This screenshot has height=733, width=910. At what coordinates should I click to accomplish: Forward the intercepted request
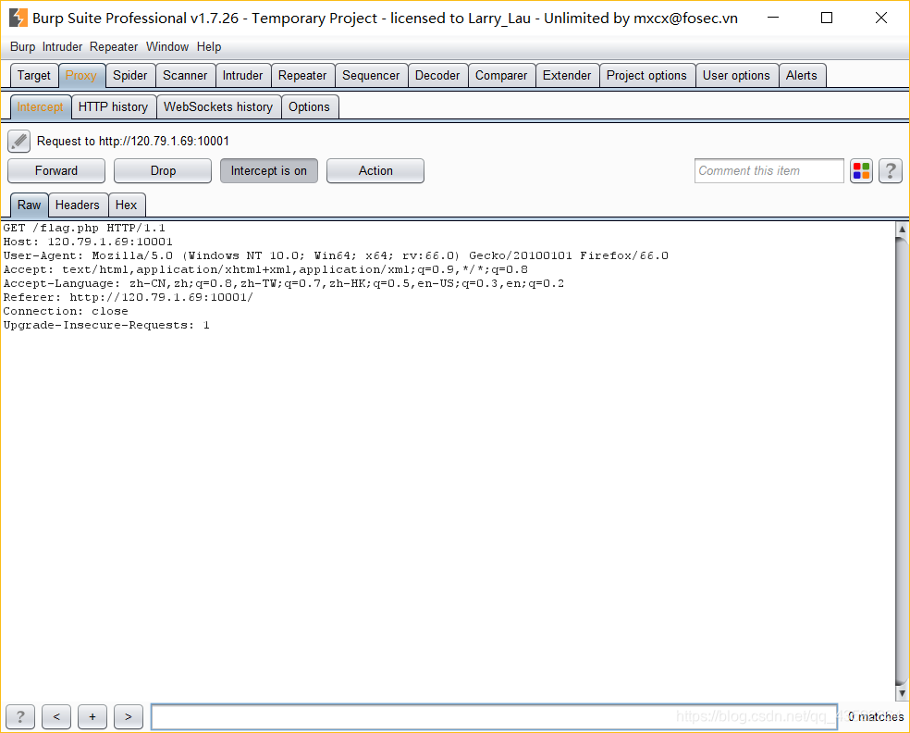click(56, 171)
